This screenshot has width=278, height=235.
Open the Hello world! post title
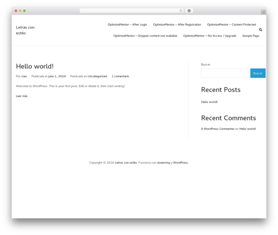point(34,66)
